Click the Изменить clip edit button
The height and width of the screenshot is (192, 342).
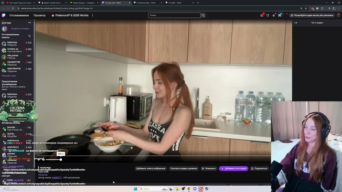209,169
